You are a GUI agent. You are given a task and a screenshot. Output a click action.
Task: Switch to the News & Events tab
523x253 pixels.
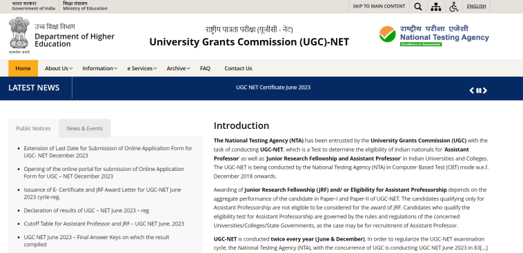click(85, 128)
